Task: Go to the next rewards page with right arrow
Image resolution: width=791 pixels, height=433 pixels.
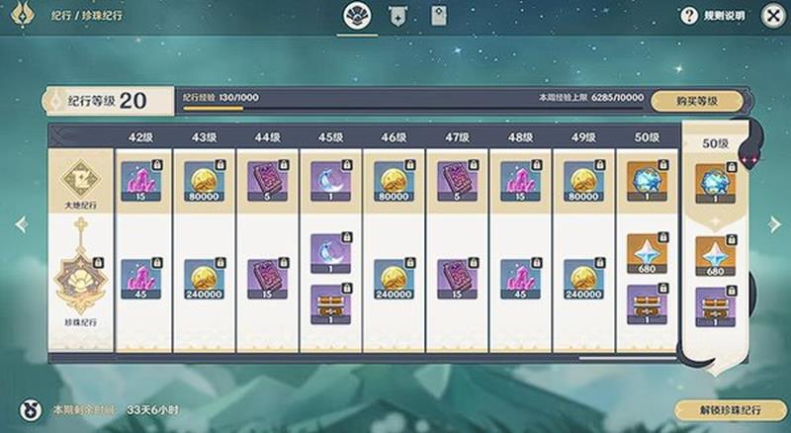Action: pos(775,224)
